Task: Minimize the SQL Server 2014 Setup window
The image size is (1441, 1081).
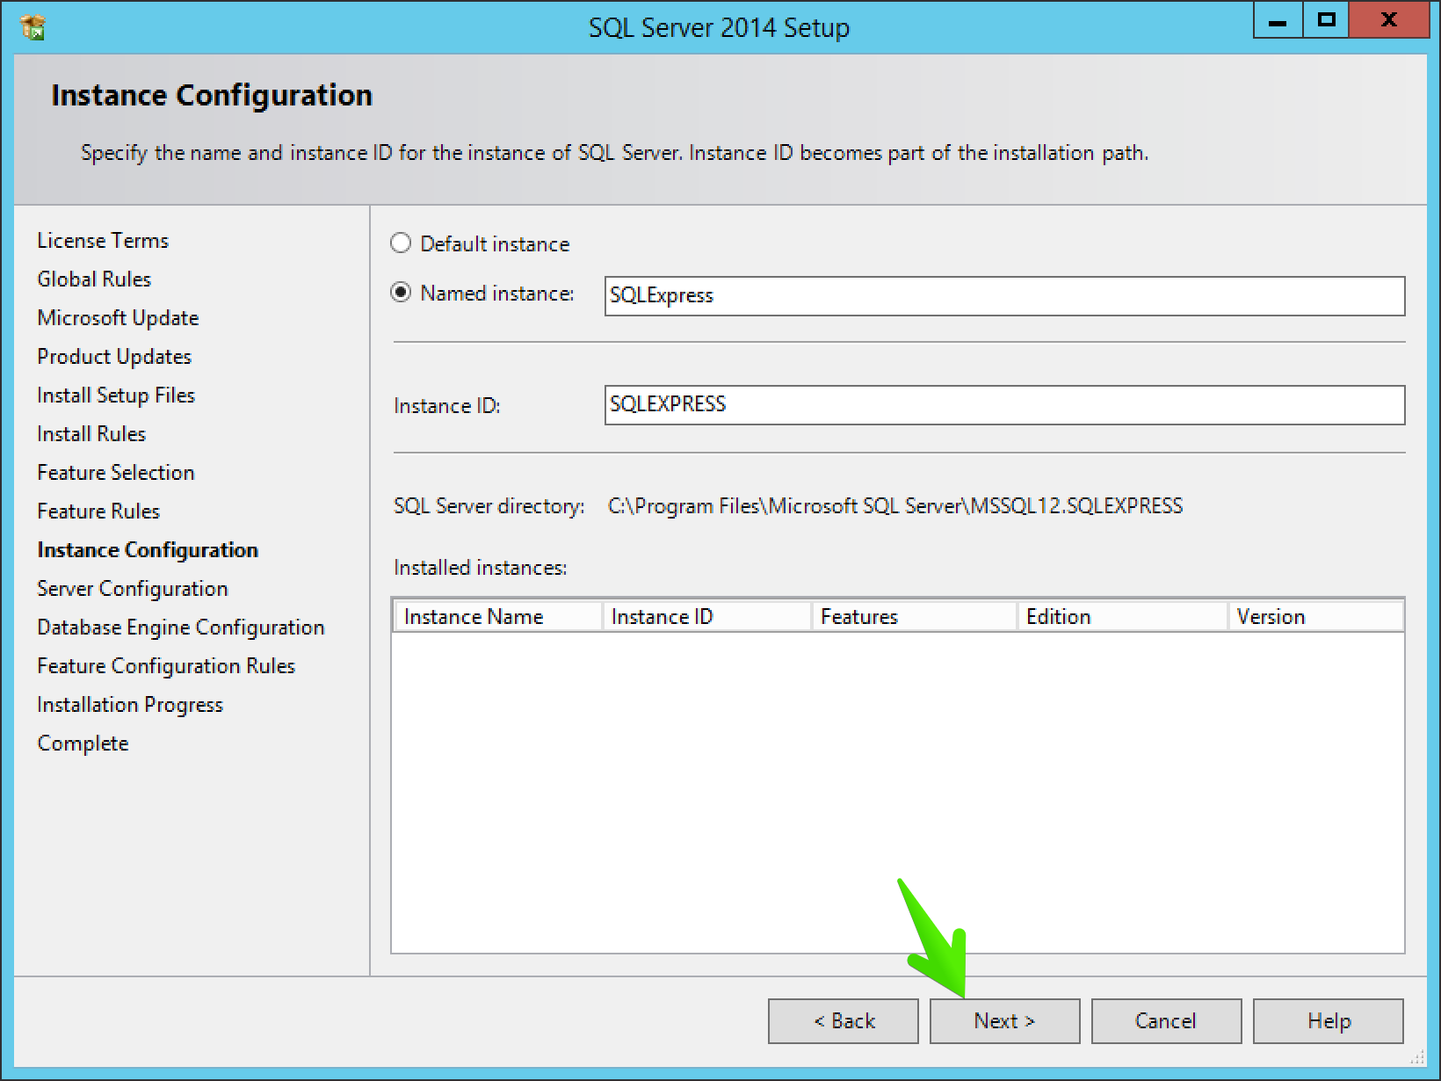Action: [x=1278, y=21]
